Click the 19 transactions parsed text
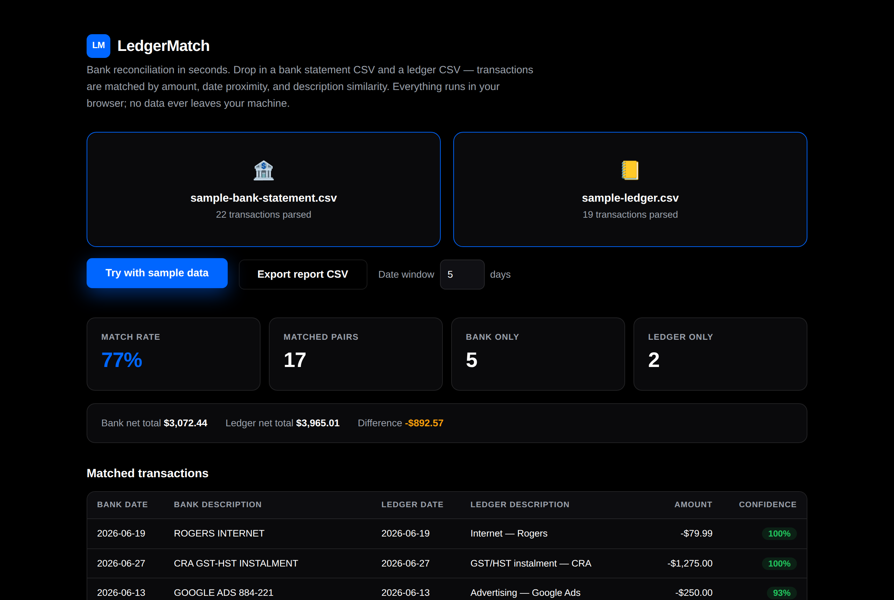The height and width of the screenshot is (600, 894). [630, 215]
